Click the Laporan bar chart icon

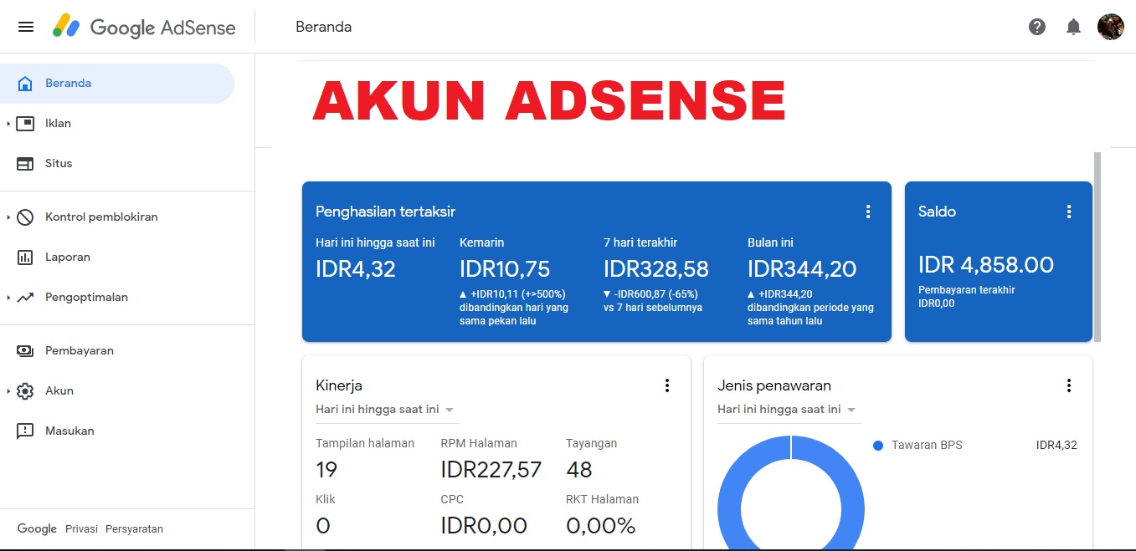click(25, 258)
